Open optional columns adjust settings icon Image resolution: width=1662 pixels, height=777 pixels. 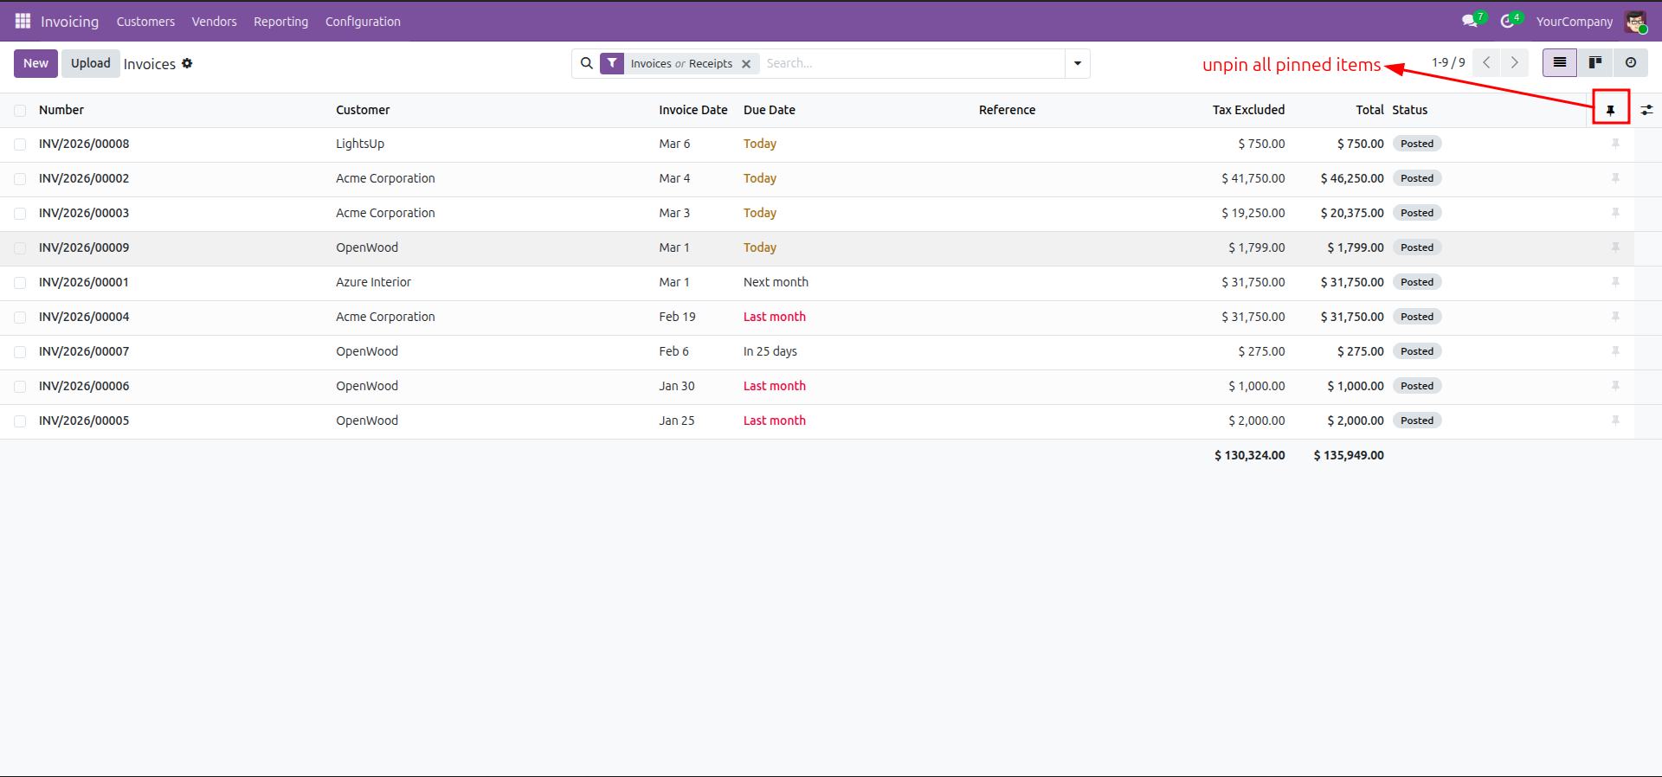1646,110
